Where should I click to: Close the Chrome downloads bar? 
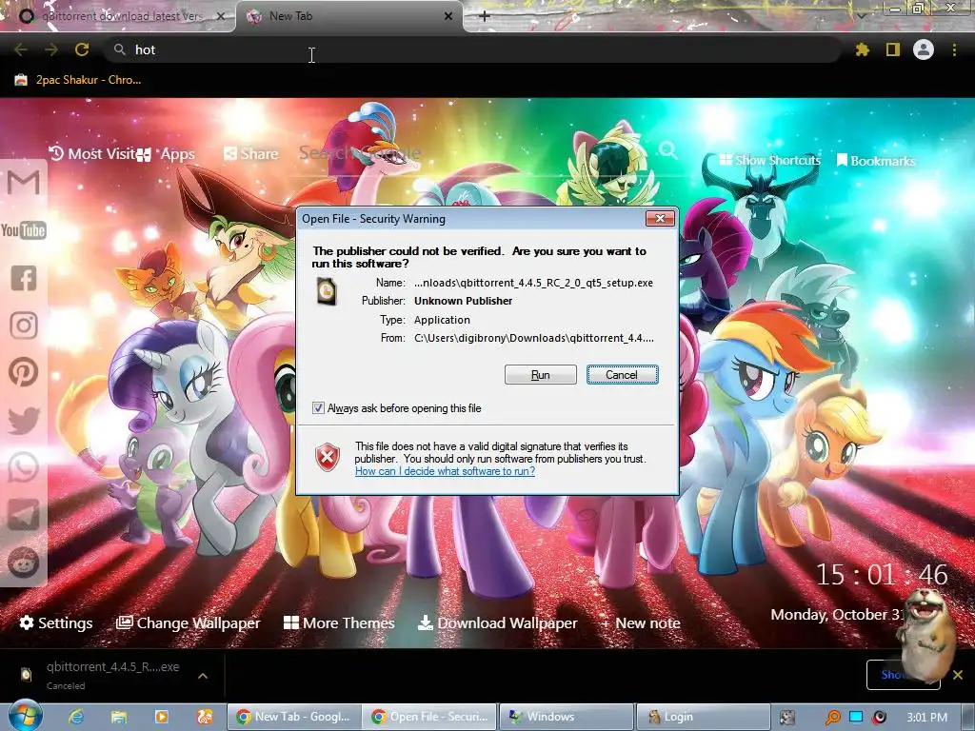pos(958,675)
